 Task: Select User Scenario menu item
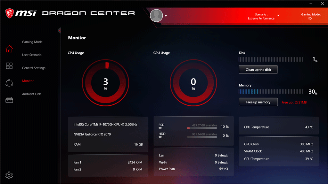coord(32,55)
